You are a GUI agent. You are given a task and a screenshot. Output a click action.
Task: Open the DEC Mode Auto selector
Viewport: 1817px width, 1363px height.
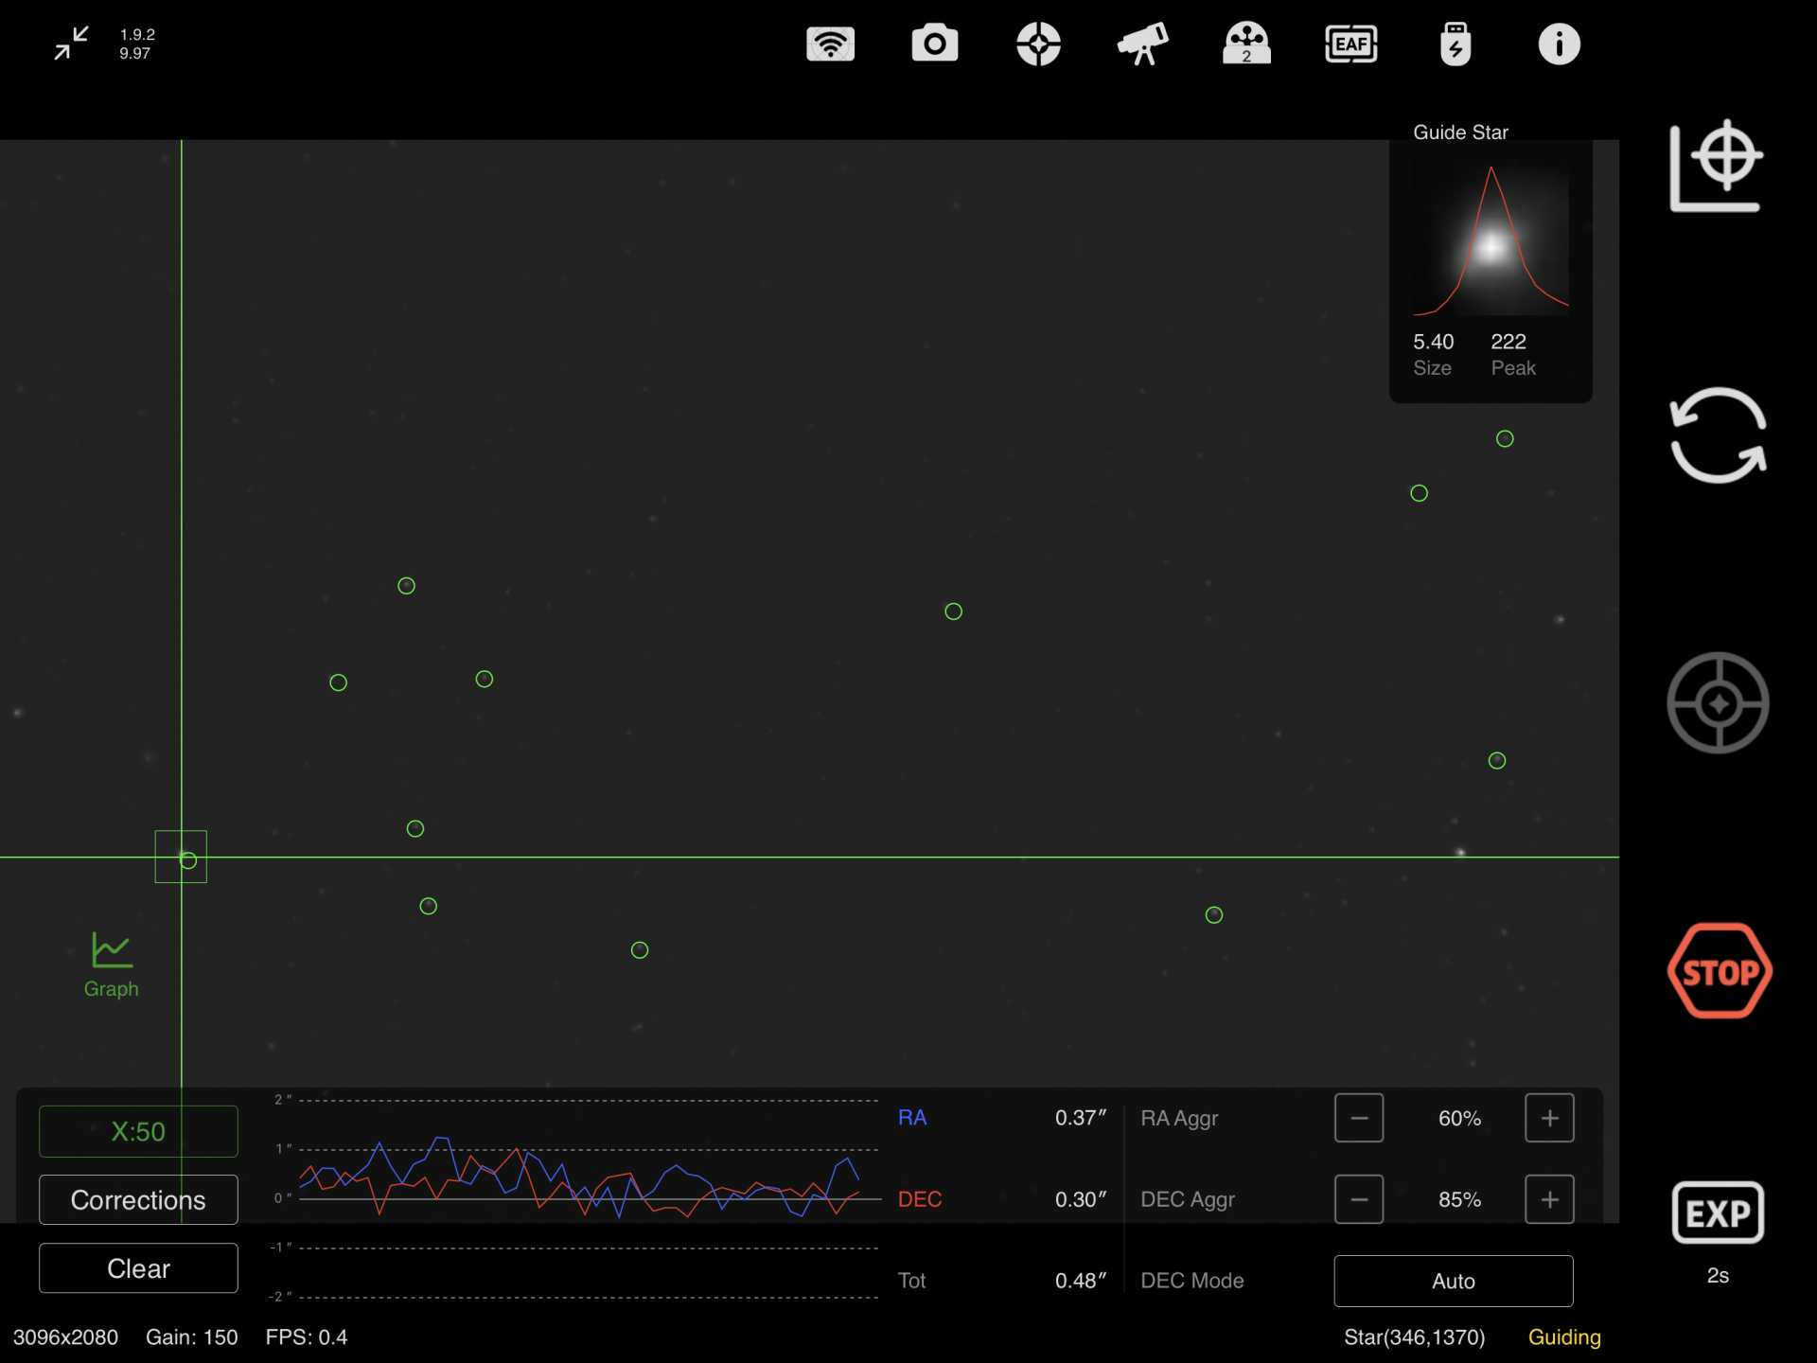tap(1454, 1281)
